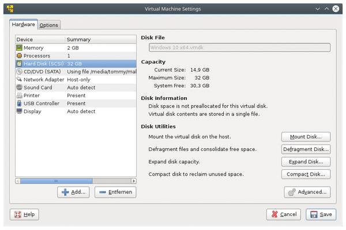Click the "2 GB" memory summary
This screenshot has height=230, width=346.
73,48
